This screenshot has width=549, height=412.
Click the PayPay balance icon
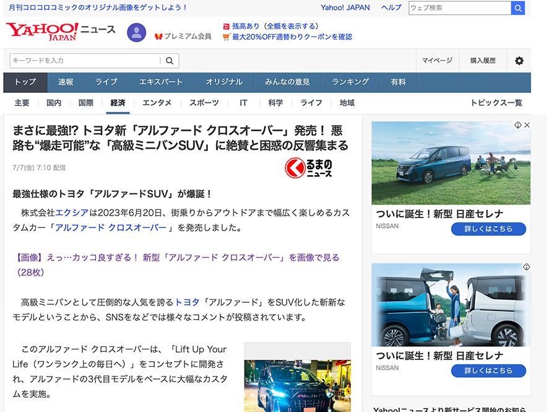coord(227,27)
